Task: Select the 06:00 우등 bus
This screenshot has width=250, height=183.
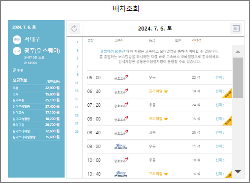Action: (220, 77)
